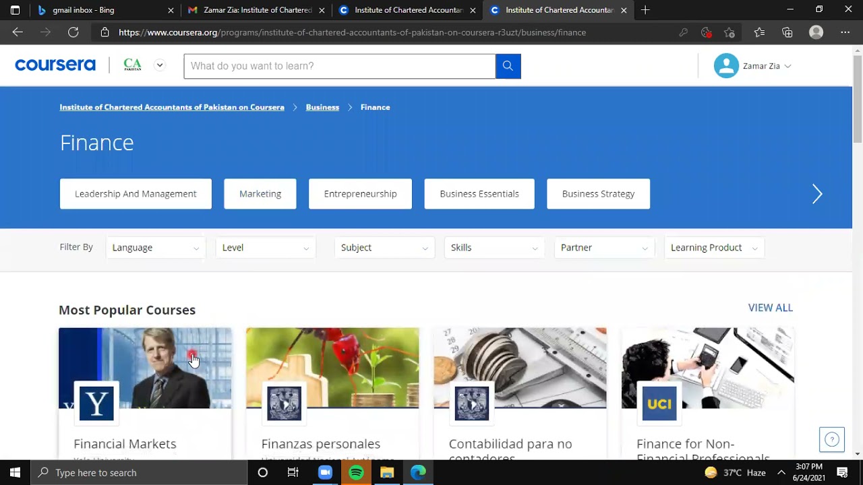Viewport: 863px width, 485px height.
Task: Add this page to favorites star icon
Action: [x=729, y=32]
